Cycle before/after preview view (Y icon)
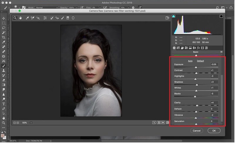The width and height of the screenshot is (235, 143). coord(154,123)
